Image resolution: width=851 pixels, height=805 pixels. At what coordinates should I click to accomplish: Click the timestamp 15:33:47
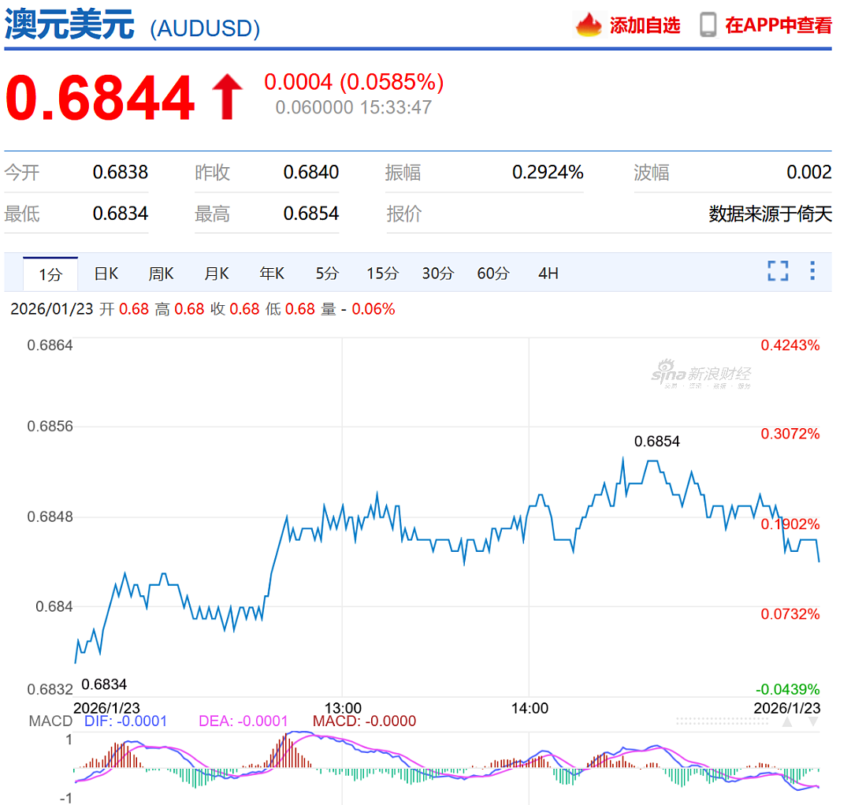[396, 107]
